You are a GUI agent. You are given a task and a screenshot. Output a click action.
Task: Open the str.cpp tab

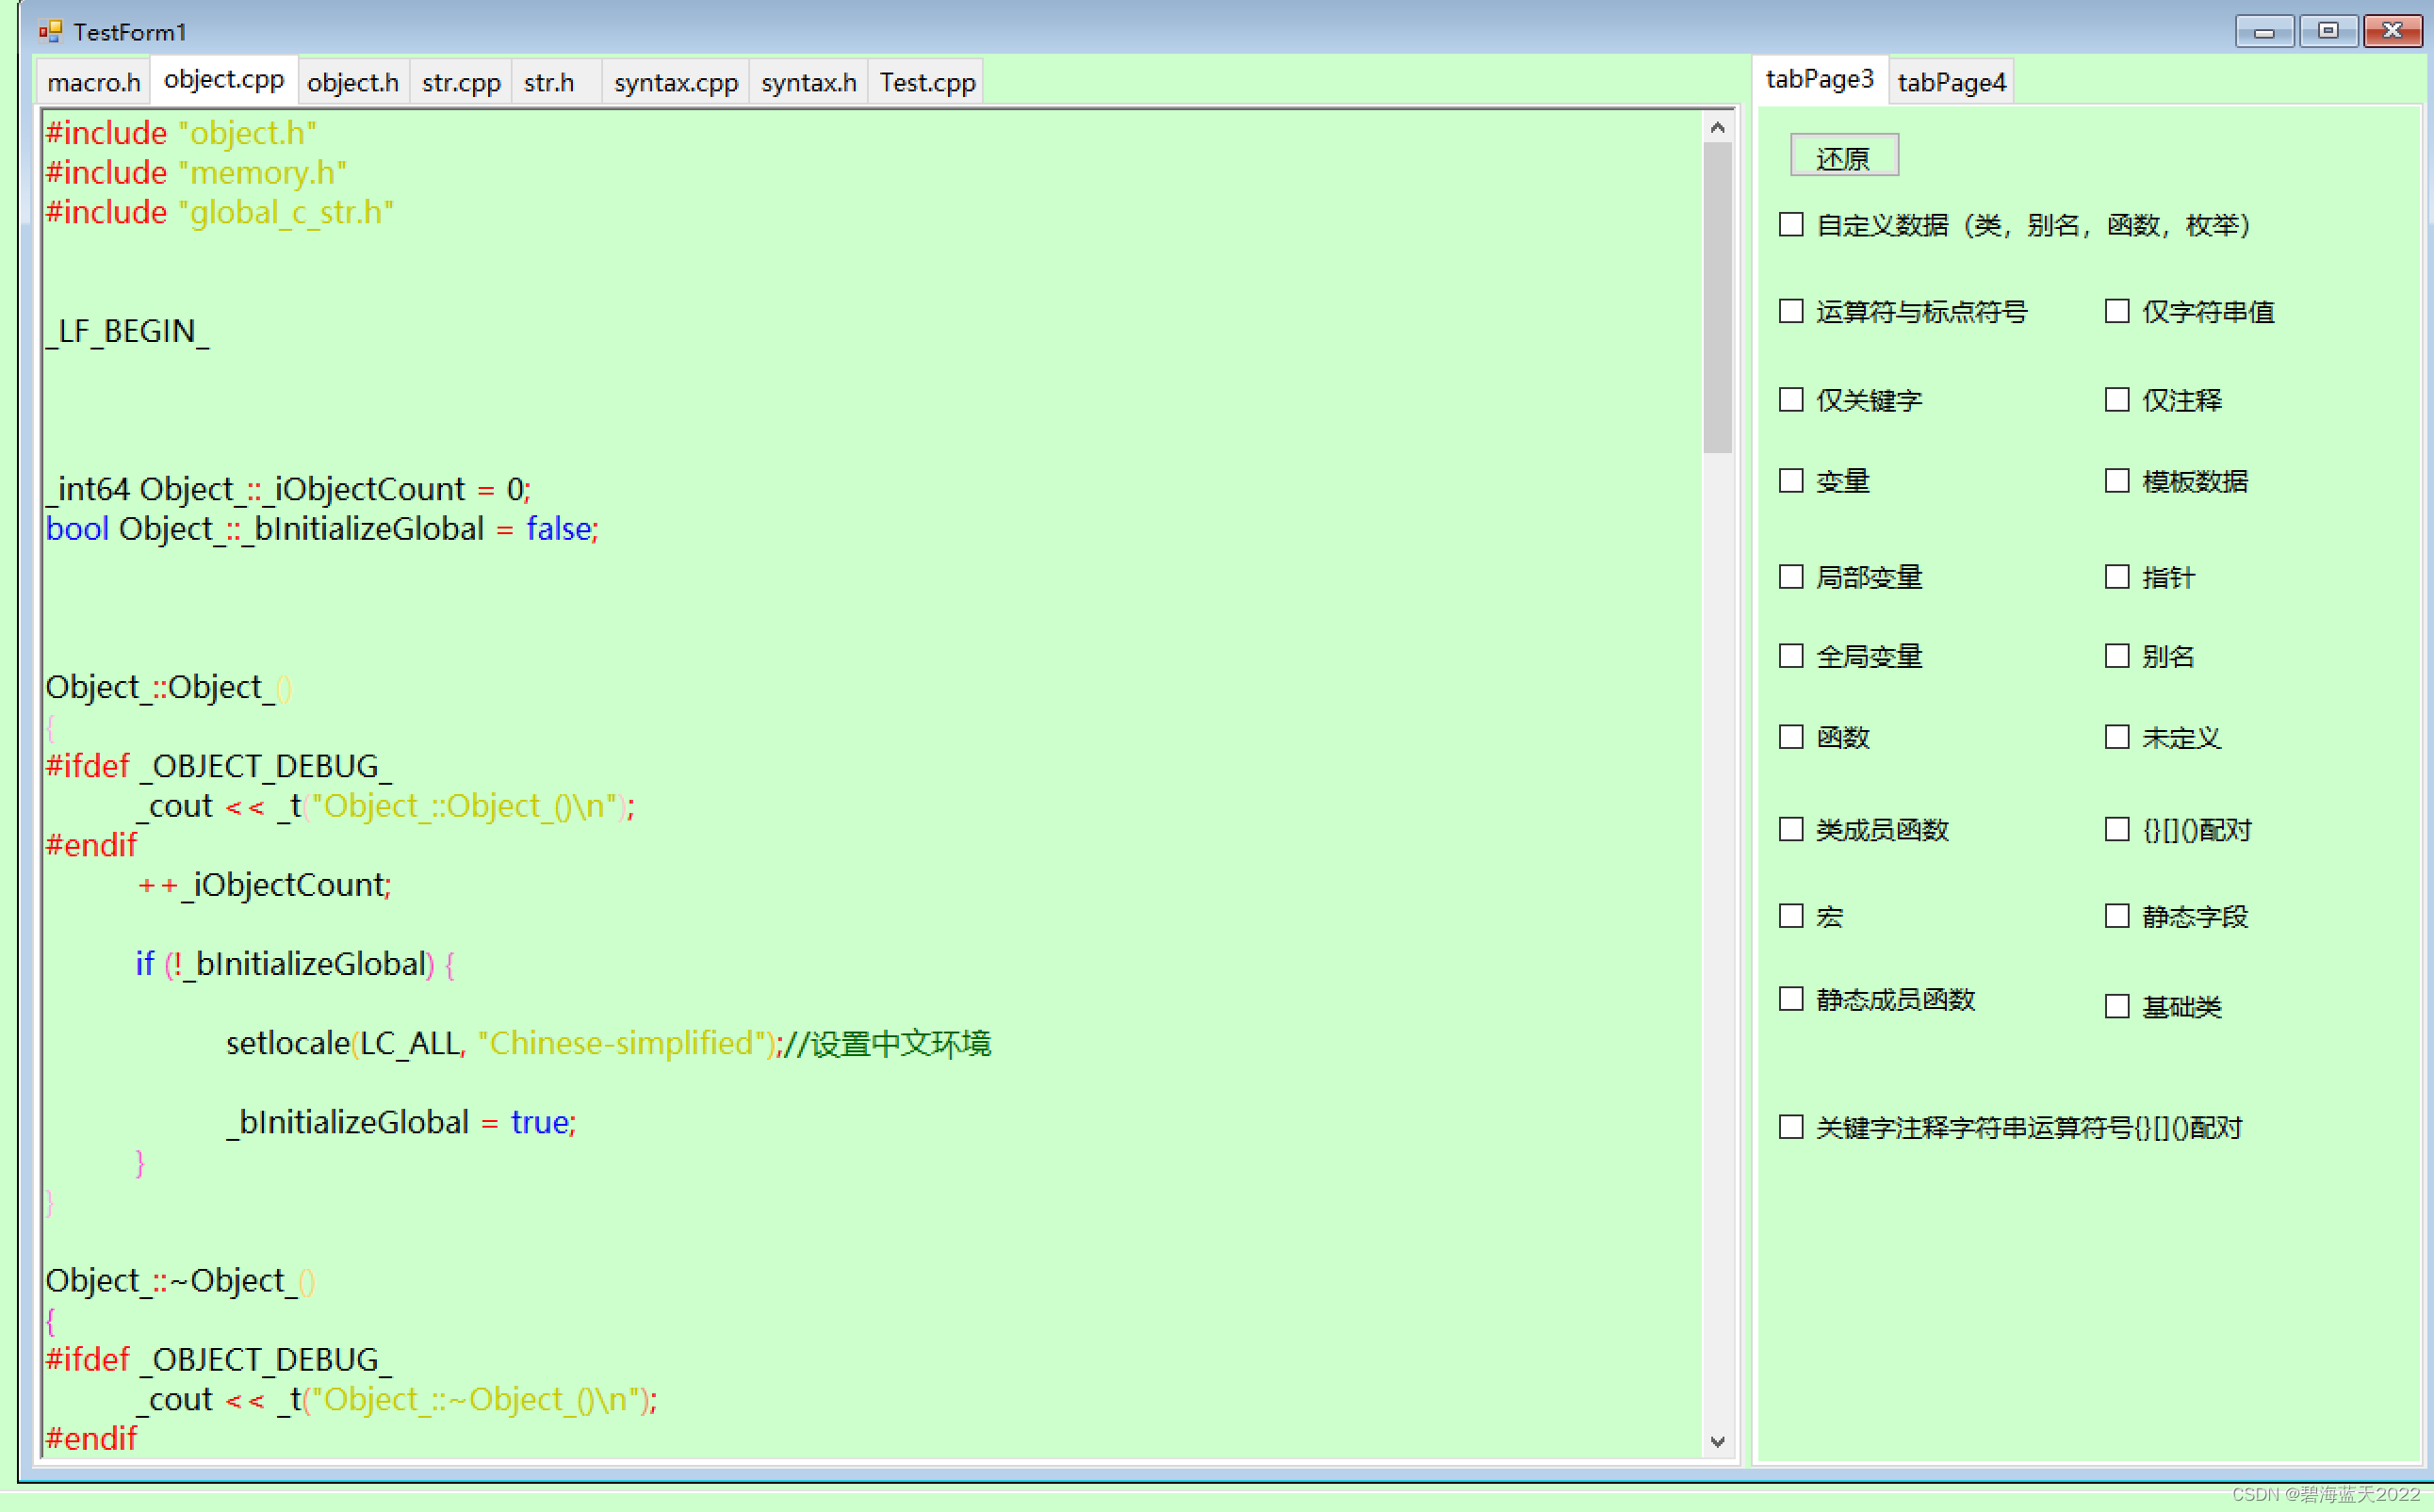pos(461,82)
